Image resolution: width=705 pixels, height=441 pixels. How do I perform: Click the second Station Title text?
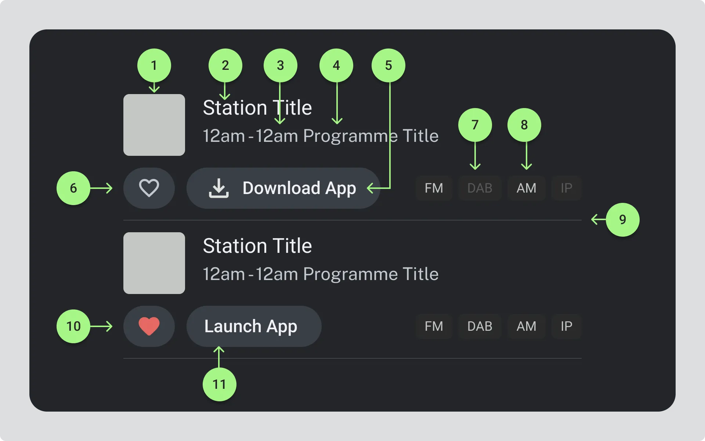pyautogui.click(x=257, y=246)
